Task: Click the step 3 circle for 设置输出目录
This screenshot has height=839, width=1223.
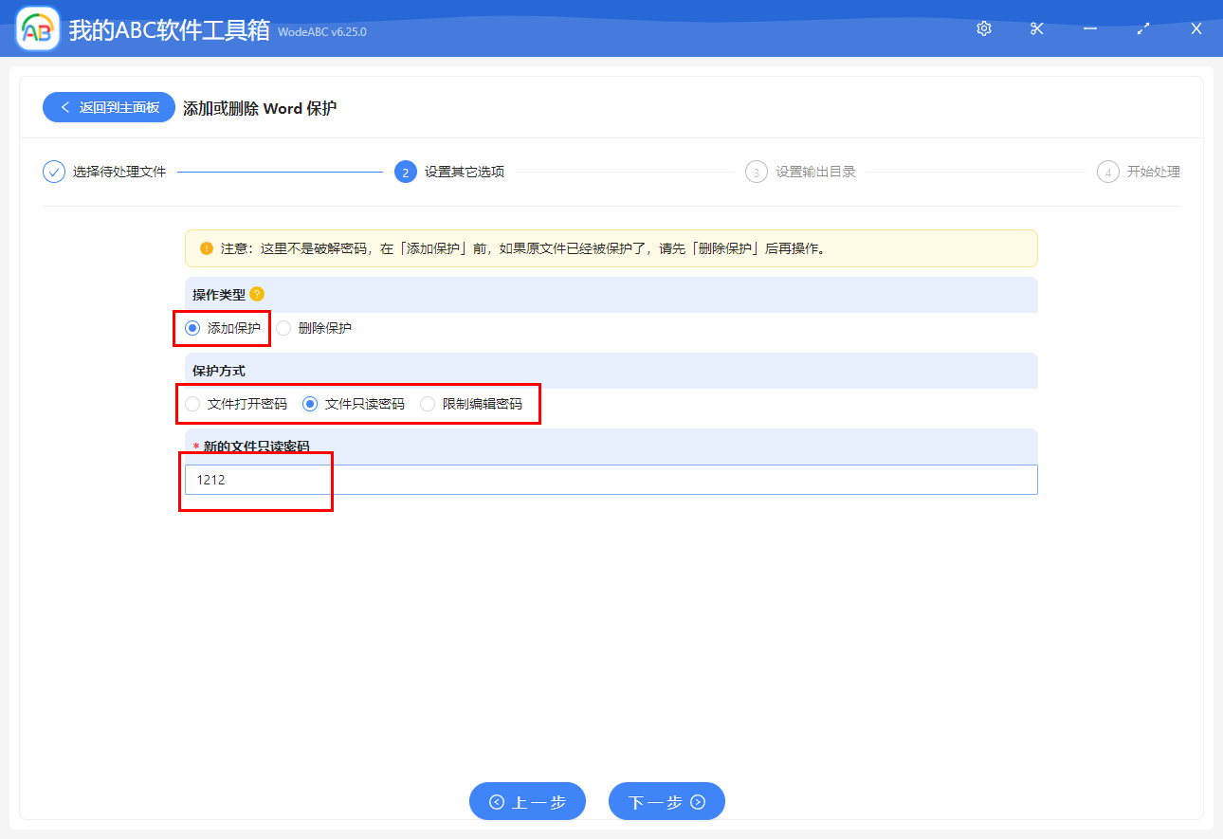Action: click(756, 172)
